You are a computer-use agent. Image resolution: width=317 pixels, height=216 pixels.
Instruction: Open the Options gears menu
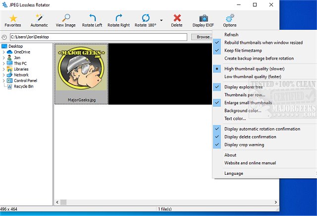[x=230, y=20]
